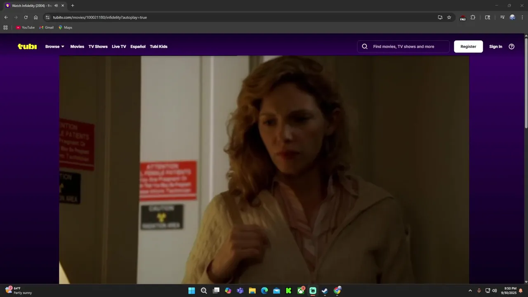528x297 pixels.
Task: Open File Explorer from taskbar
Action: pyautogui.click(x=252, y=291)
